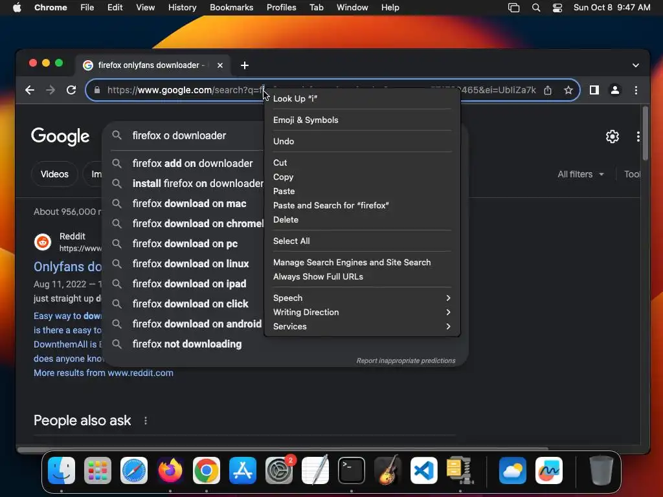Filter results with the Videos chip
Screen dimensions: 663x497
coord(54,174)
